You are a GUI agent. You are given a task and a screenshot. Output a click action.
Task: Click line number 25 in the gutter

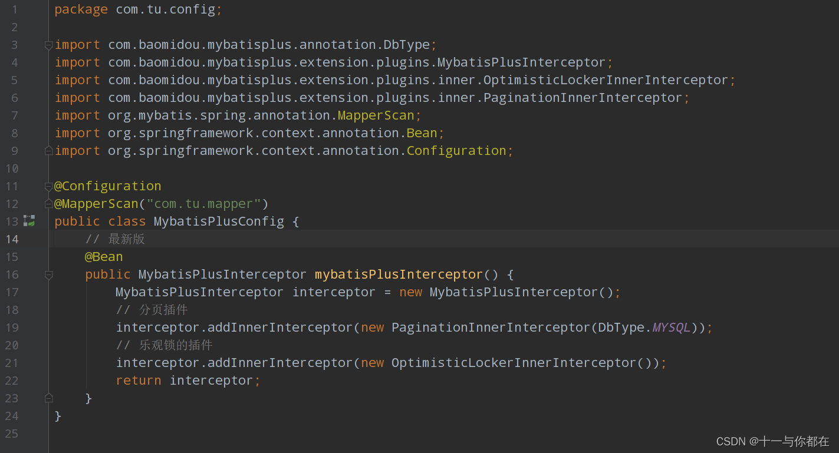(12, 434)
